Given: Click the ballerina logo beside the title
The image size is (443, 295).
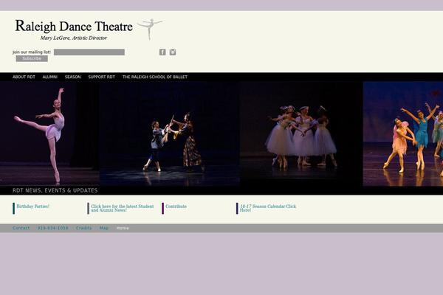Looking at the screenshot, I should (150, 29).
